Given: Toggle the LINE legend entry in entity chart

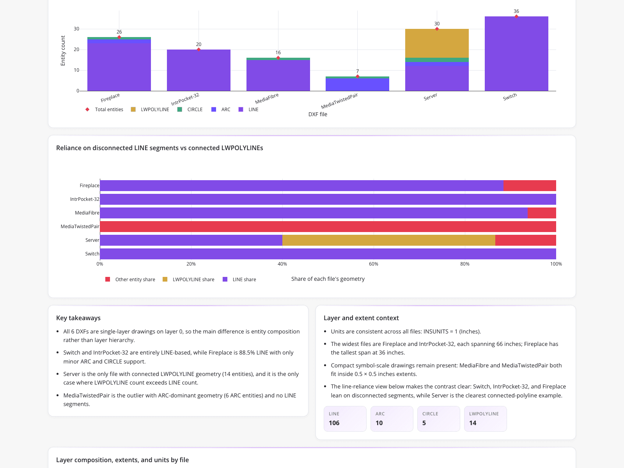Looking at the screenshot, I should tap(248, 110).
